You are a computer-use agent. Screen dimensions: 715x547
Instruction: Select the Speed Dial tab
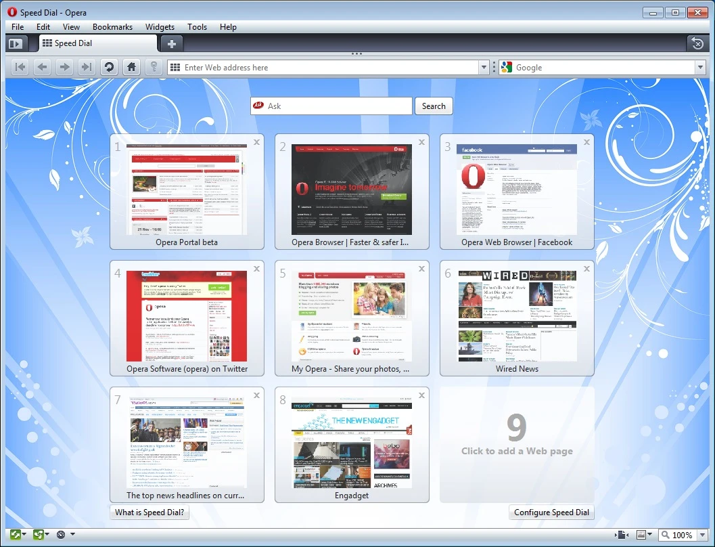click(98, 43)
